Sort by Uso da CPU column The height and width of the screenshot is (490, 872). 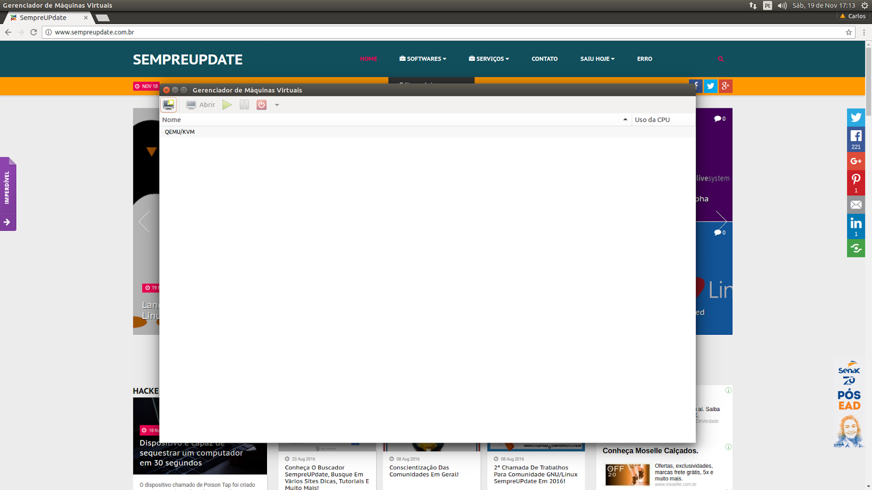(663, 120)
